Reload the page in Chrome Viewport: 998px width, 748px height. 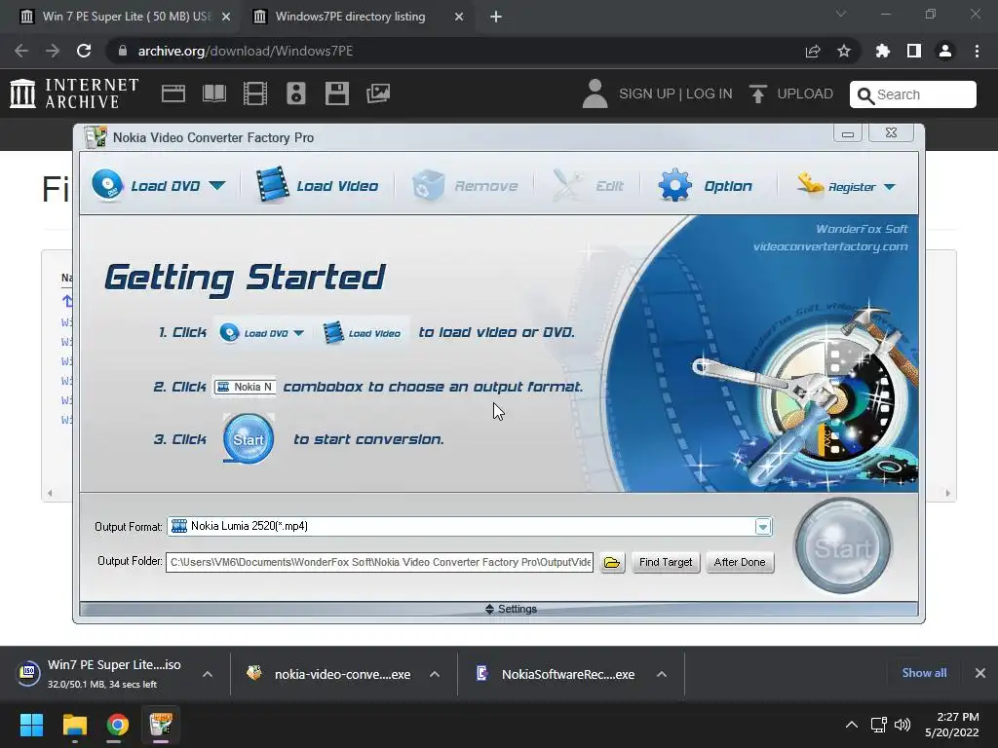click(84, 51)
